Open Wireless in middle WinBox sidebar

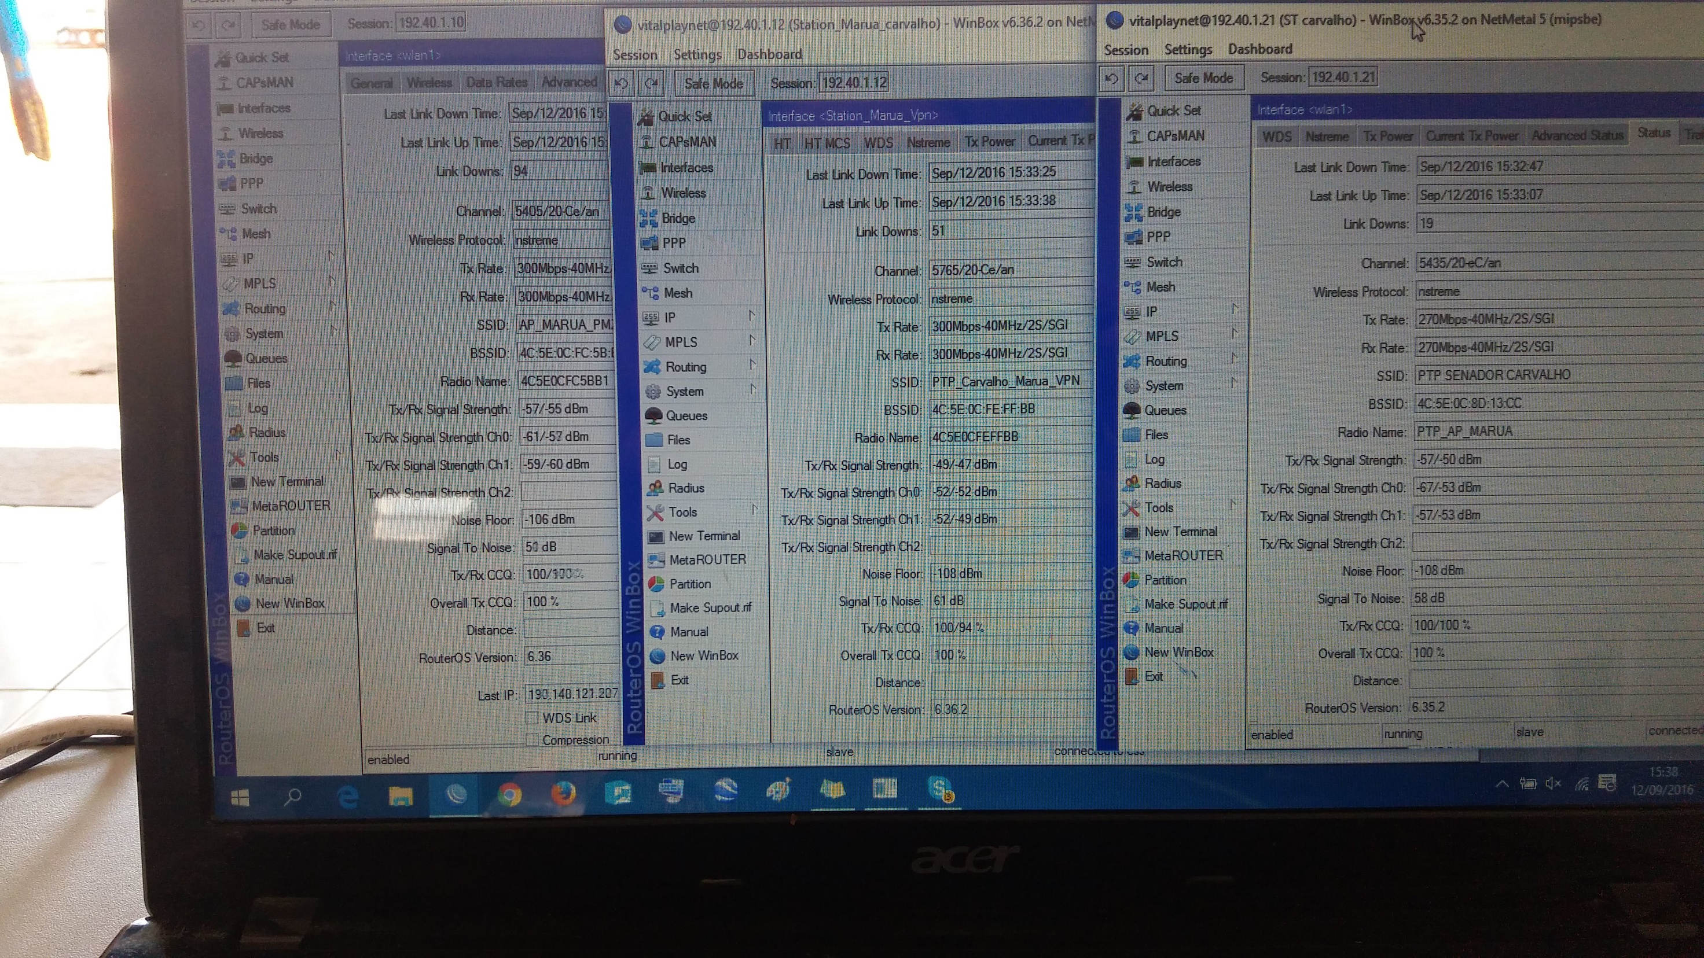[x=674, y=193]
